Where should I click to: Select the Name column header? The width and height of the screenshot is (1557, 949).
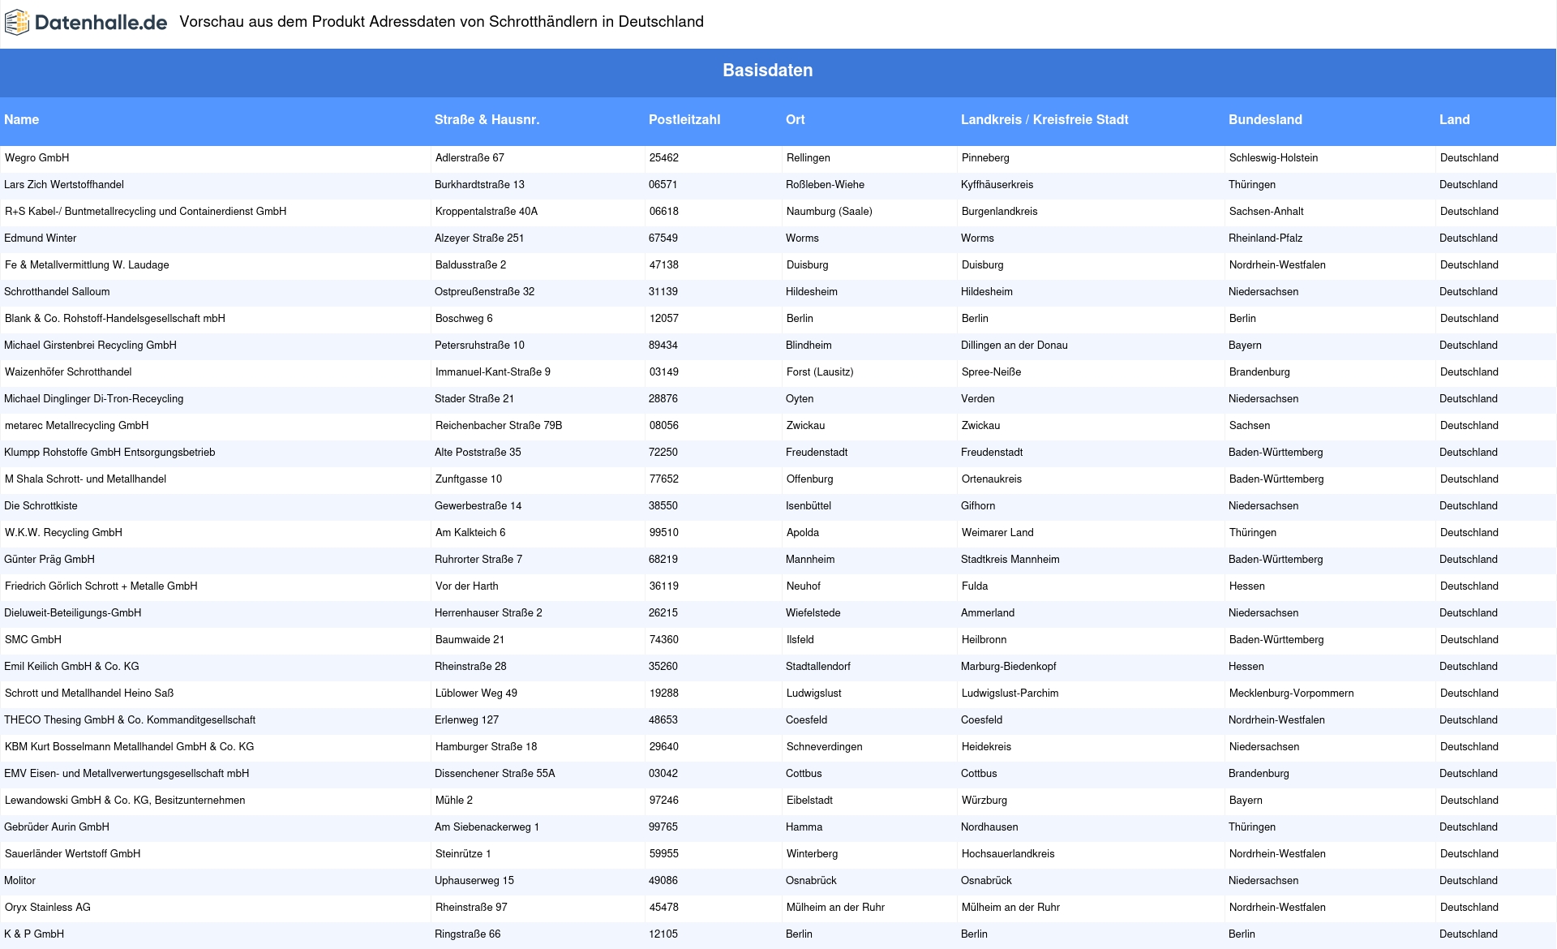point(21,120)
